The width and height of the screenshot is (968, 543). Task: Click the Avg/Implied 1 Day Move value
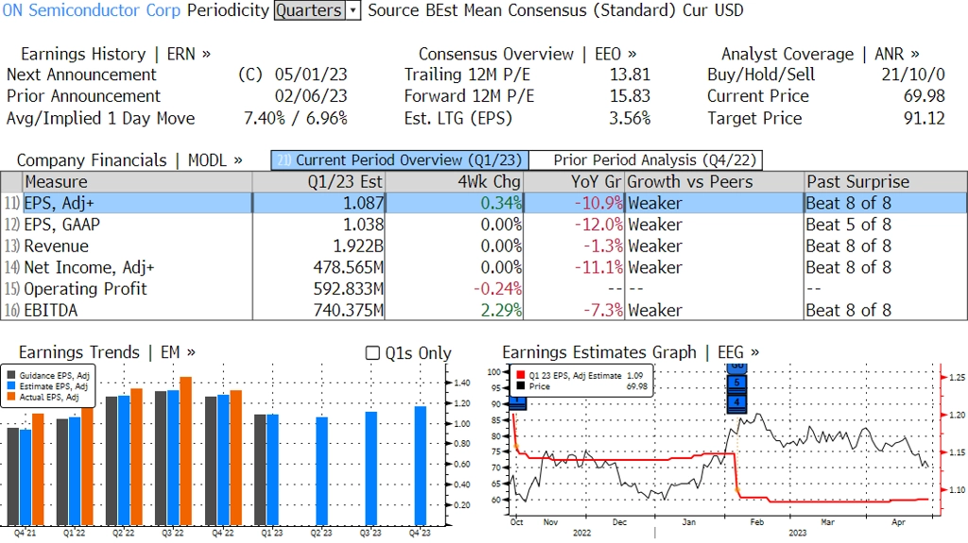[x=296, y=118]
